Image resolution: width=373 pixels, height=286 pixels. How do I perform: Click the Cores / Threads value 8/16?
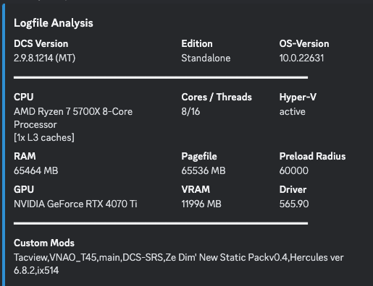pyautogui.click(x=190, y=111)
